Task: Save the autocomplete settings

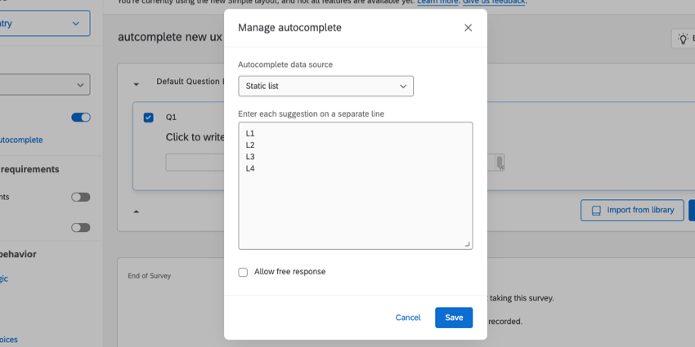Action: point(454,318)
